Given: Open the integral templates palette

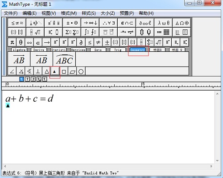Looking at the screenshot, I should [90, 32].
